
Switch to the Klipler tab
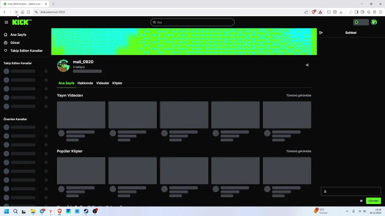tap(117, 83)
